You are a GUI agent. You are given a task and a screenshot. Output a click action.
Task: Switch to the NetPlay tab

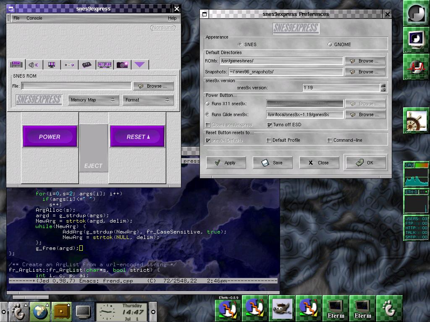point(105,65)
